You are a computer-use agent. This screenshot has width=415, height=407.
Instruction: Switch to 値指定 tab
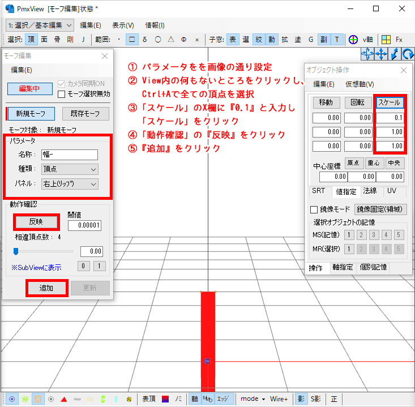tap(346, 191)
